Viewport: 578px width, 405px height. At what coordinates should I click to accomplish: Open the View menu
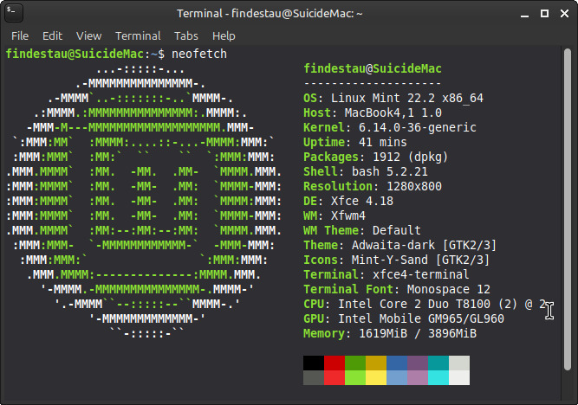pyautogui.click(x=88, y=35)
